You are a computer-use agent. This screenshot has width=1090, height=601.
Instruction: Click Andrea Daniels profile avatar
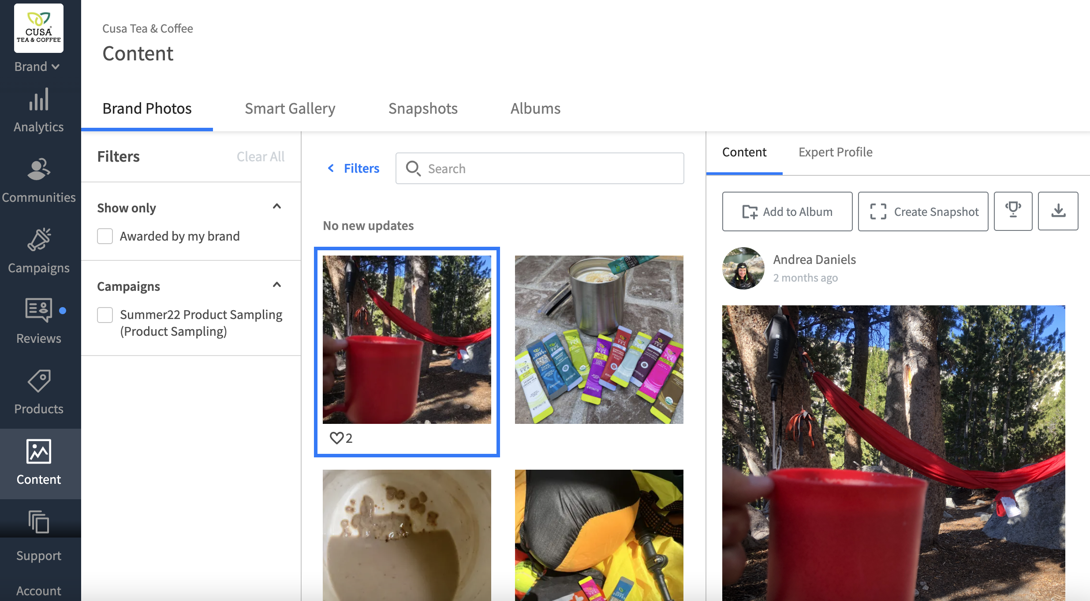pyautogui.click(x=743, y=268)
